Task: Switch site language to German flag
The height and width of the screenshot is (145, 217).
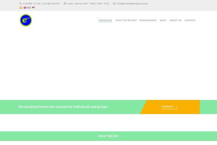Action: [x=33, y=8]
